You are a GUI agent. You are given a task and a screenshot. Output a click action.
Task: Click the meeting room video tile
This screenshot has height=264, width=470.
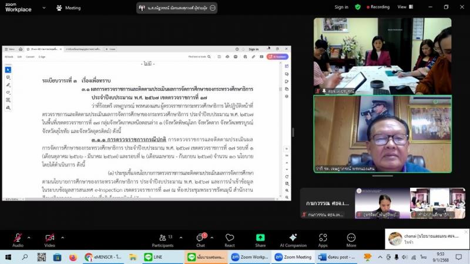[382, 56]
